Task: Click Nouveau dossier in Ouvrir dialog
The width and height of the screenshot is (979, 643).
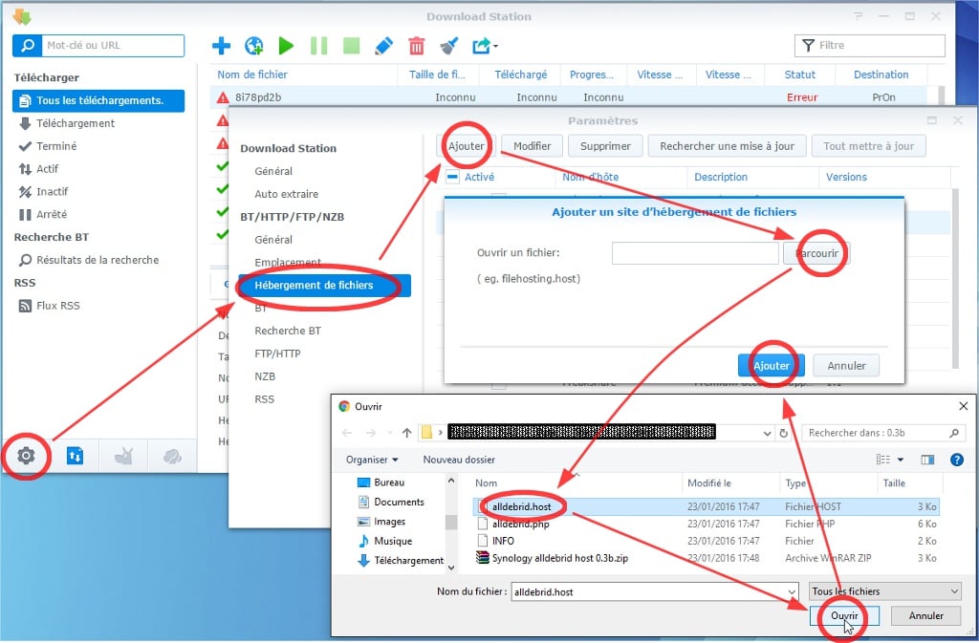Action: tap(459, 460)
